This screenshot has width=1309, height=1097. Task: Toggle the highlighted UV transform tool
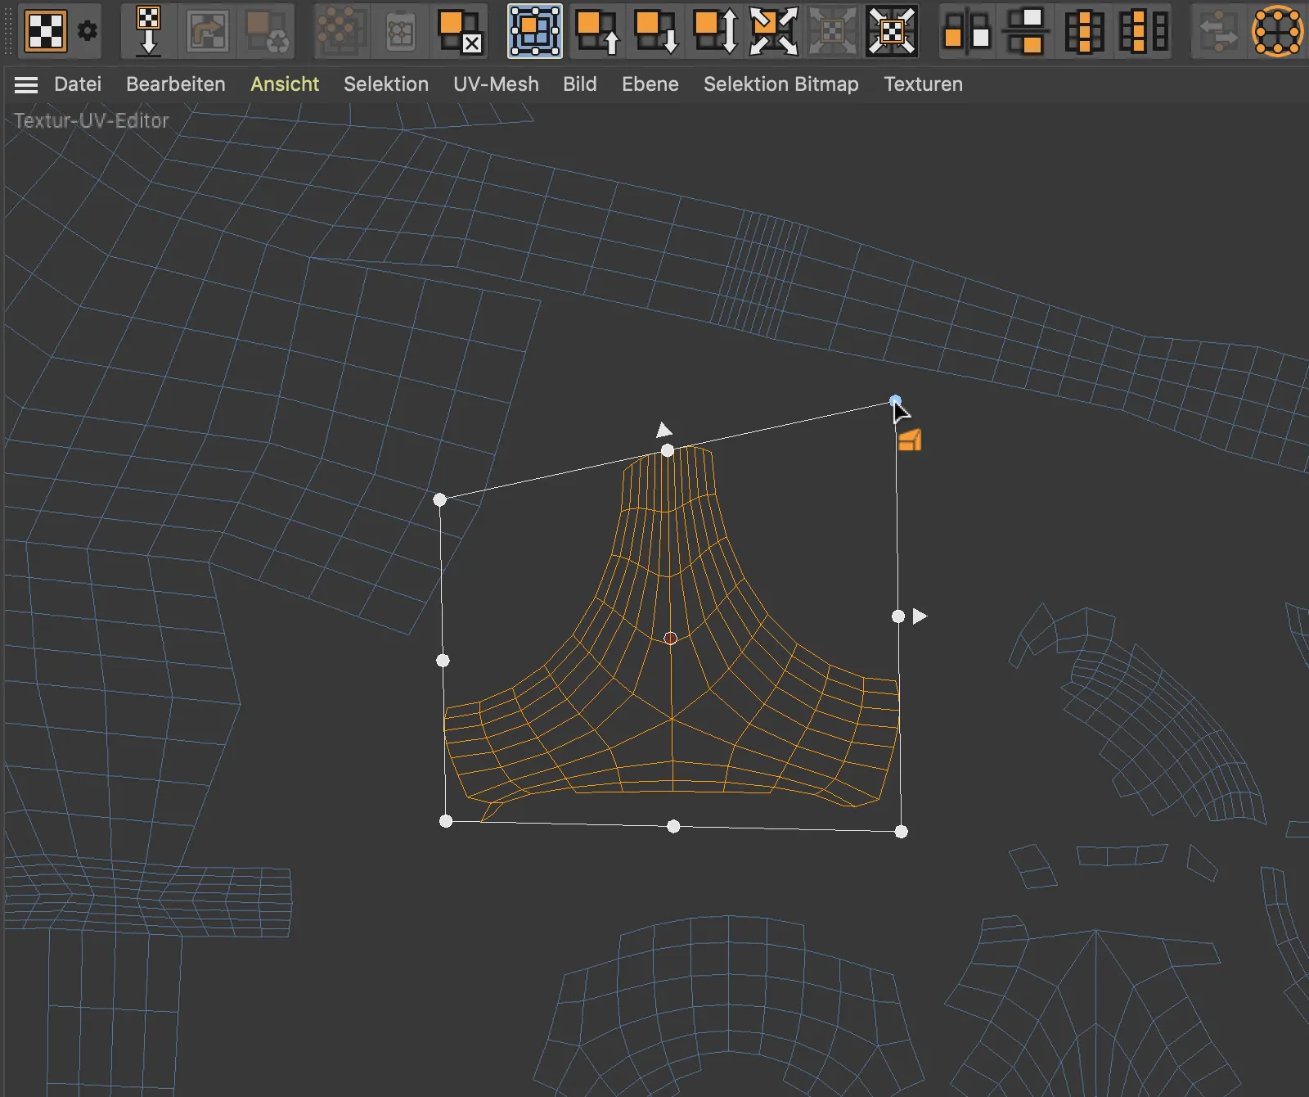click(534, 31)
